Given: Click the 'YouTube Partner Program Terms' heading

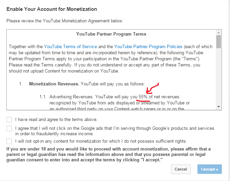Looking at the screenshot, I should 111,34.
